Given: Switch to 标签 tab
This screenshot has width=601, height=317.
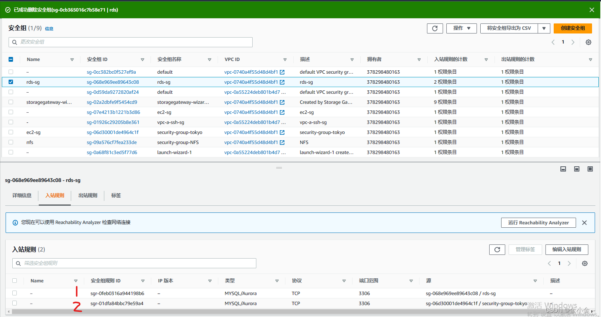Looking at the screenshot, I should [x=116, y=196].
